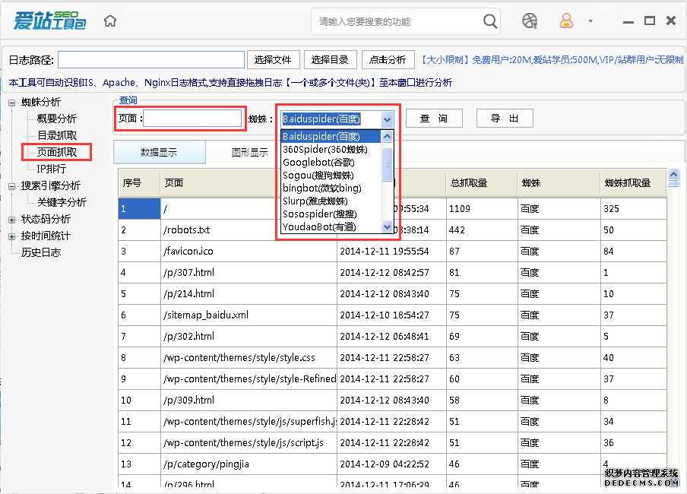Click the 导出 export button
The height and width of the screenshot is (494, 687).
(505, 119)
